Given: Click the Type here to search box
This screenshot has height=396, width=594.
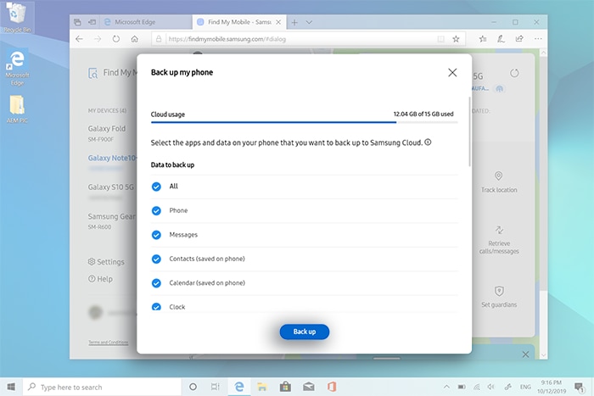Looking at the screenshot, I should pyautogui.click(x=103, y=387).
